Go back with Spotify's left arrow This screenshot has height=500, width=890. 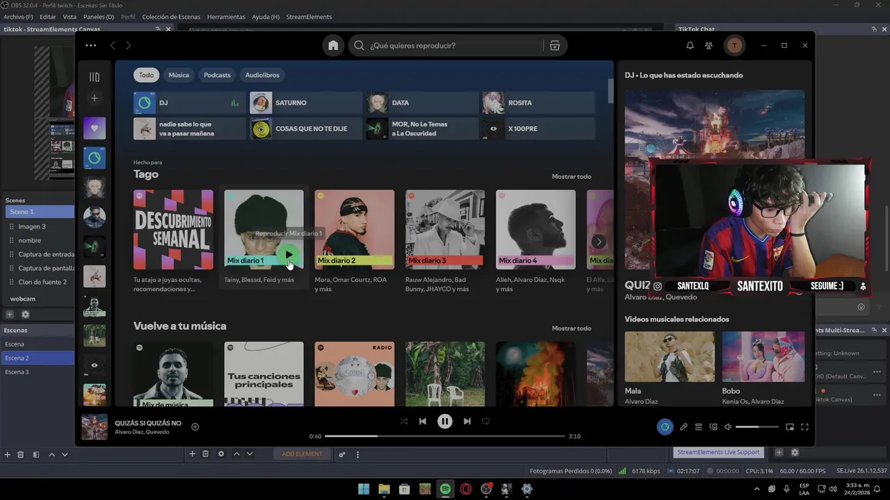coord(113,45)
